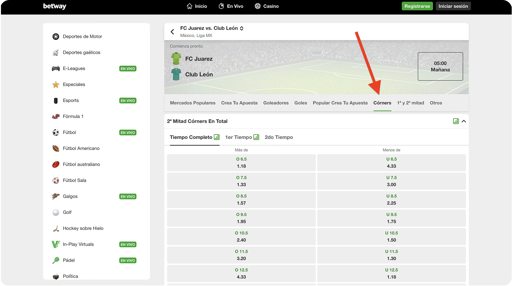
Task: Switch to the Goleadores tab
Action: (x=276, y=103)
